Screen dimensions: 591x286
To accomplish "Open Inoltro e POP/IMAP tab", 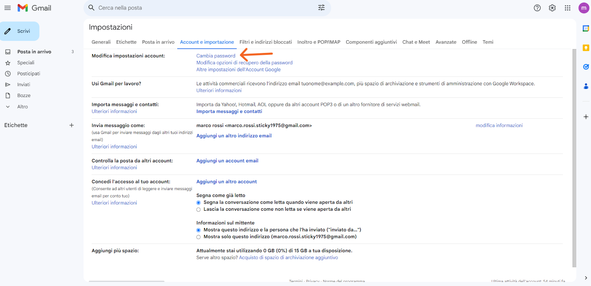I will 319,42.
